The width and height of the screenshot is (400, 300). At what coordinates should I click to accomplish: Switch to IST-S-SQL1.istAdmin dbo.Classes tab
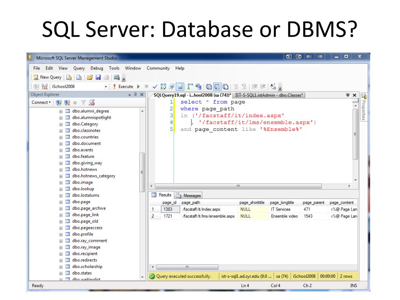pos(269,95)
